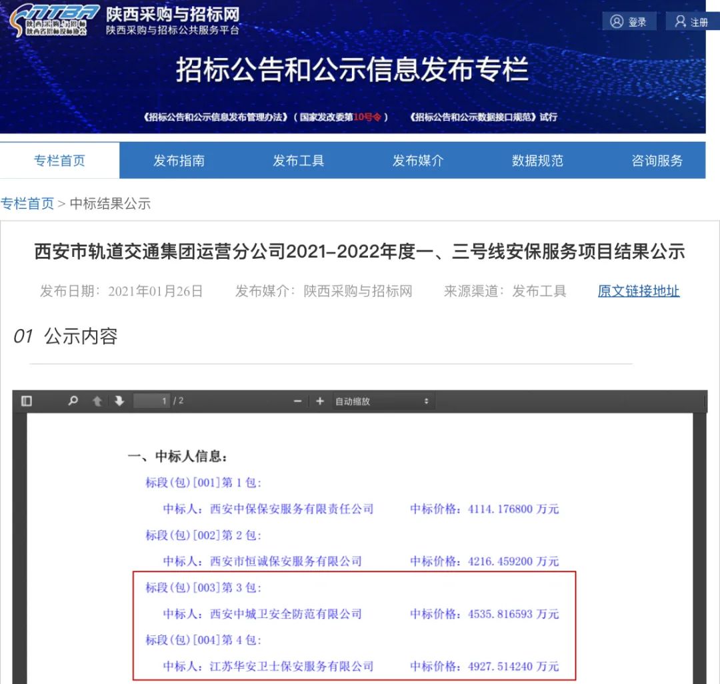Open the 专栏首页 tab
Image resolution: width=720 pixels, height=684 pixels.
[60, 160]
